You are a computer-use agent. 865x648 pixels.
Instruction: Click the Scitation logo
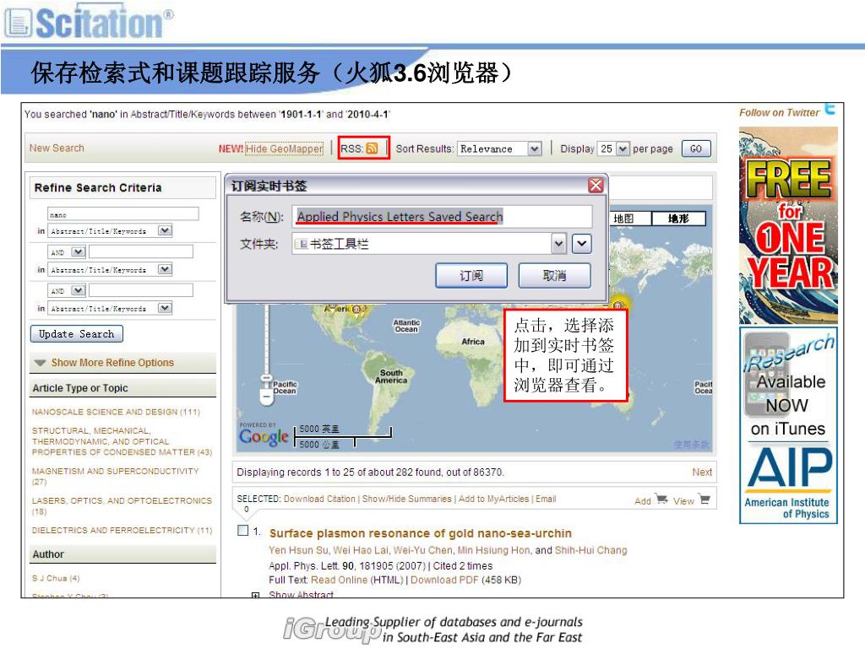point(88,22)
